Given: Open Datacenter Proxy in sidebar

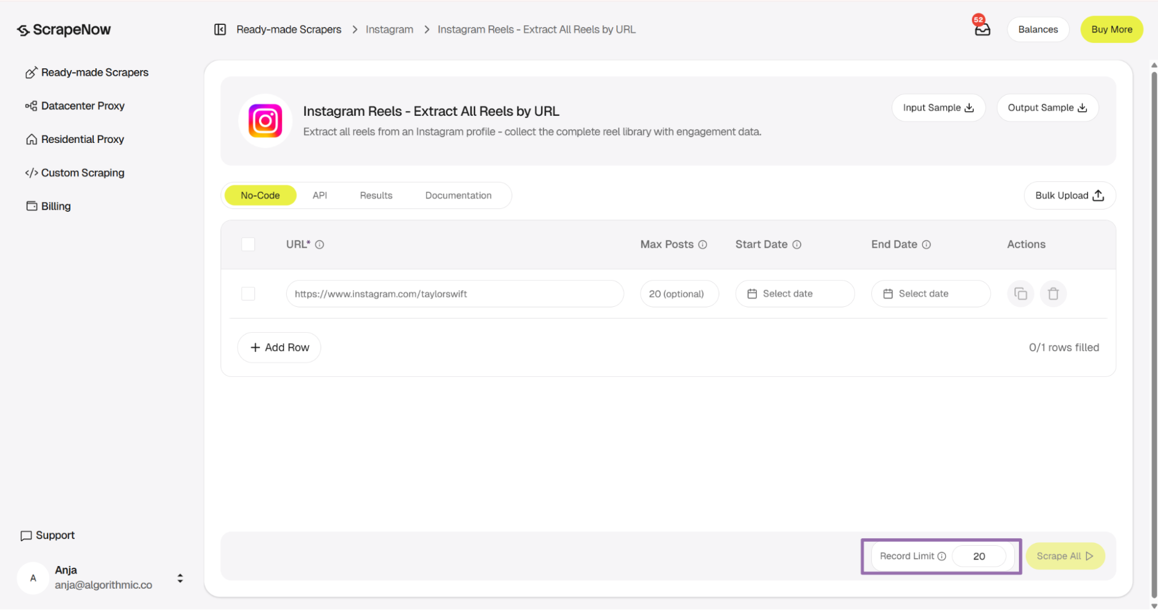Looking at the screenshot, I should pyautogui.click(x=75, y=106).
